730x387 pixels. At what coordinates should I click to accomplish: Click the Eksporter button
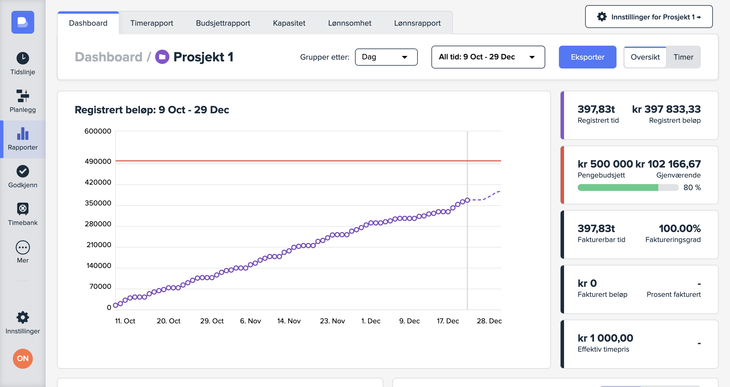tap(587, 57)
